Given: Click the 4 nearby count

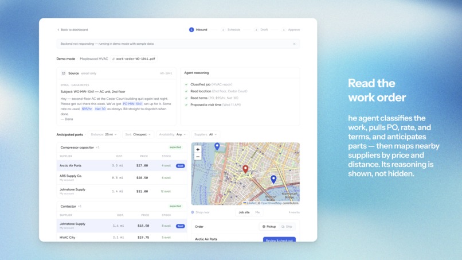Looking at the screenshot, I should click(x=294, y=212).
